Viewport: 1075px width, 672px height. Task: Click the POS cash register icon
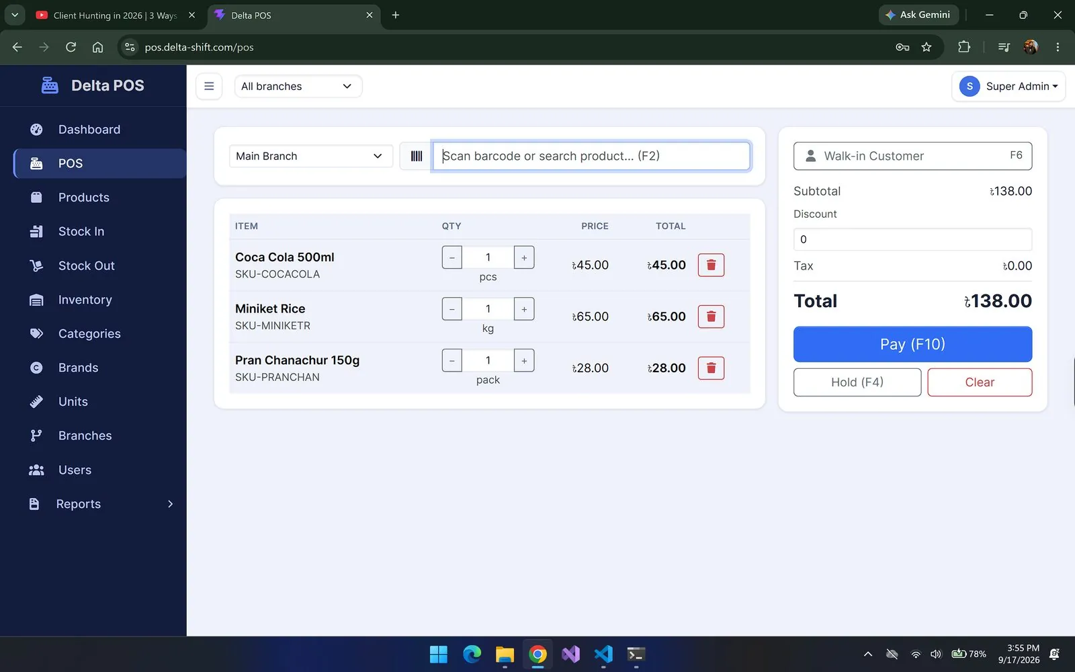coord(36,163)
